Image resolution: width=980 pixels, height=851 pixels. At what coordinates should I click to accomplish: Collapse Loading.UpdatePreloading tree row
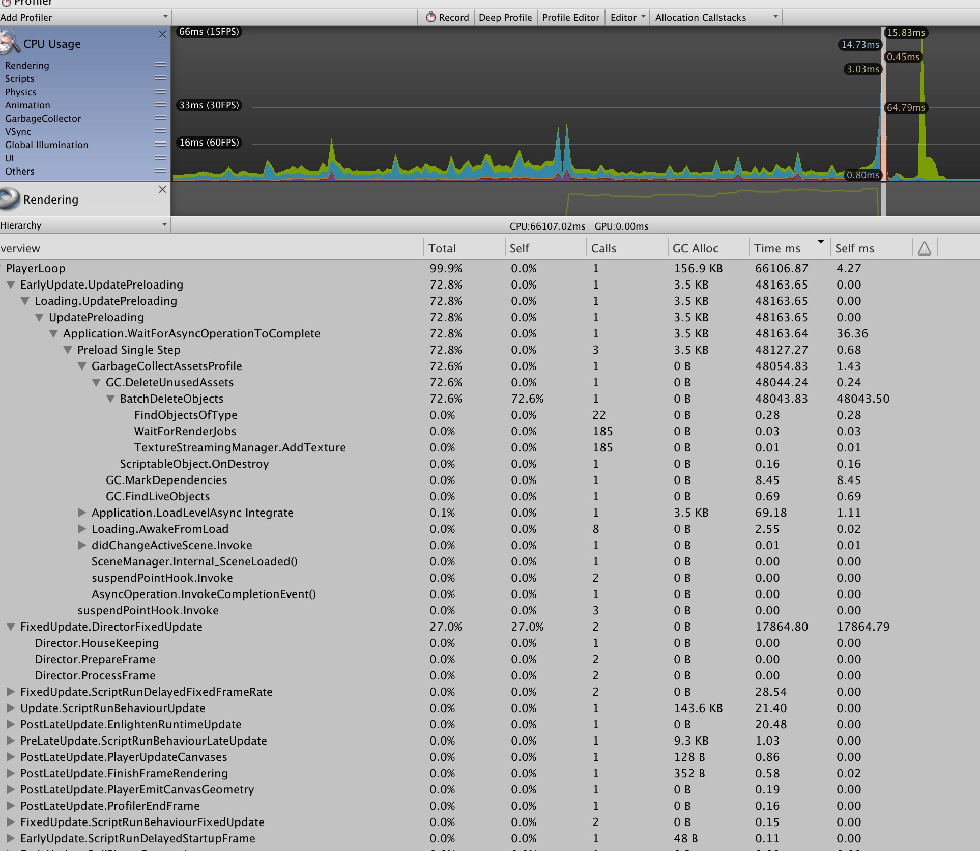pos(24,301)
